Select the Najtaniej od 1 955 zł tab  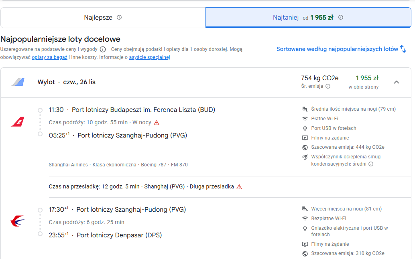[x=308, y=18]
